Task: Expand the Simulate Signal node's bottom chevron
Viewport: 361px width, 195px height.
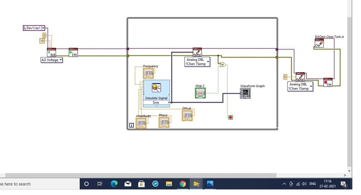Action: pyautogui.click(x=156, y=106)
